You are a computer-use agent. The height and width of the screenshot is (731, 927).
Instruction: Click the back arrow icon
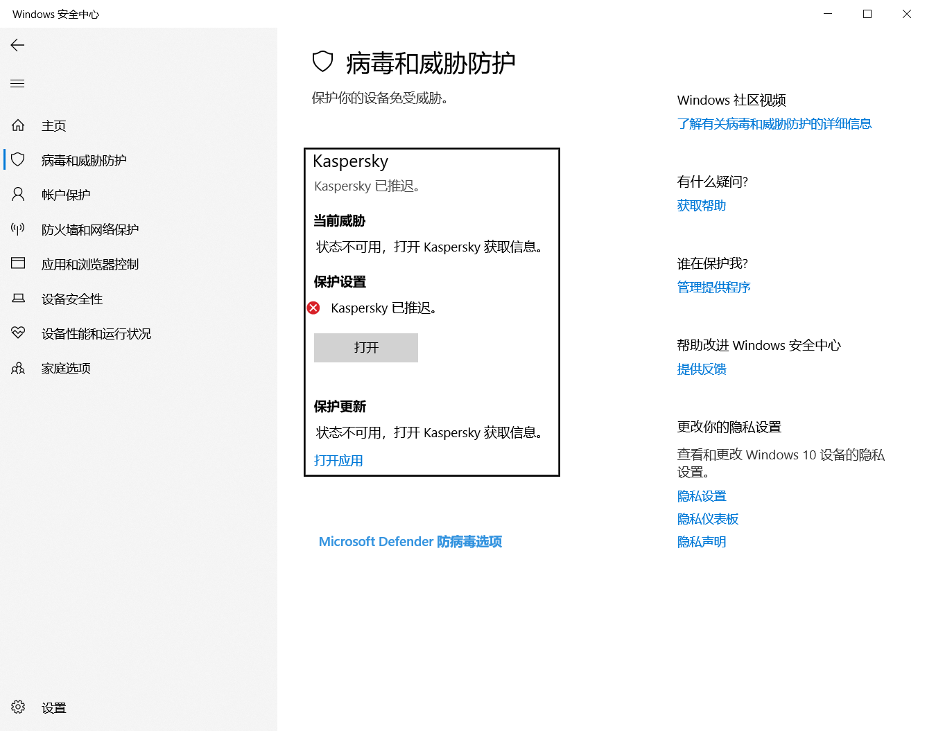(17, 45)
